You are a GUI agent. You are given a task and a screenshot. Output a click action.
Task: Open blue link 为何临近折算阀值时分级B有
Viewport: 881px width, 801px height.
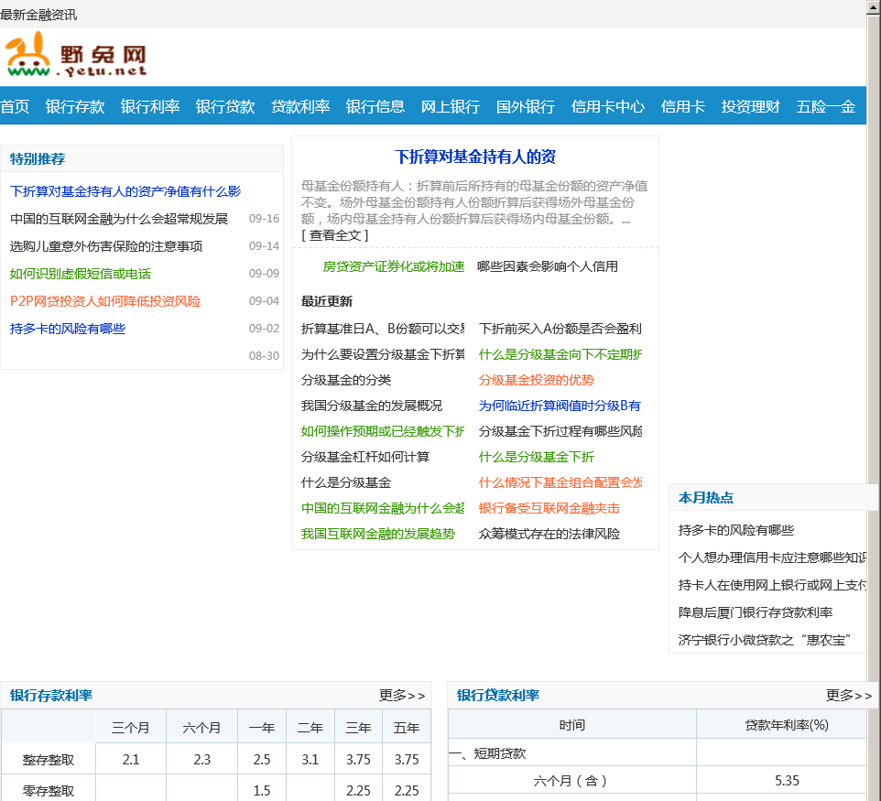coord(560,406)
